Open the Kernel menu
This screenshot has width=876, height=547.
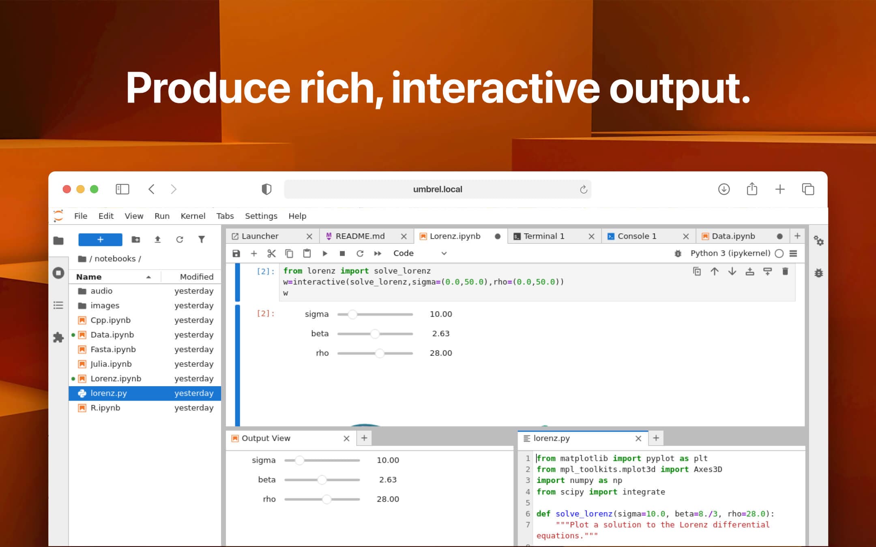pos(193,216)
